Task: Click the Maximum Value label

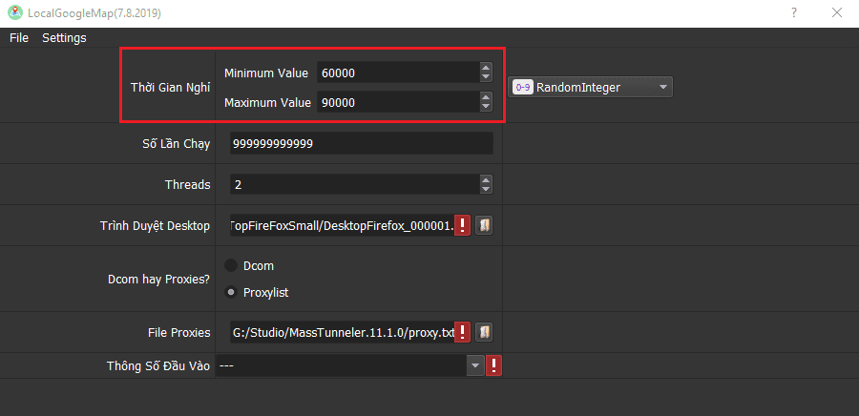Action: point(267,102)
